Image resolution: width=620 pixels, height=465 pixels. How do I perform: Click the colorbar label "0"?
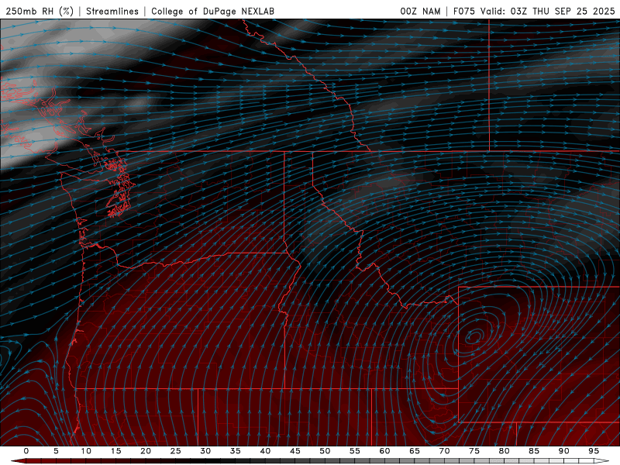(26, 451)
